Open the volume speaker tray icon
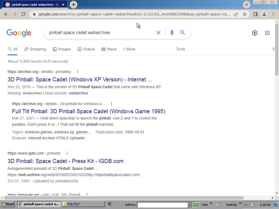This screenshot has height=209, width=279. [x=253, y=205]
